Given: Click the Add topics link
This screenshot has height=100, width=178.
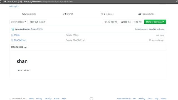Looking at the screenshot, I should pos(14,6).
